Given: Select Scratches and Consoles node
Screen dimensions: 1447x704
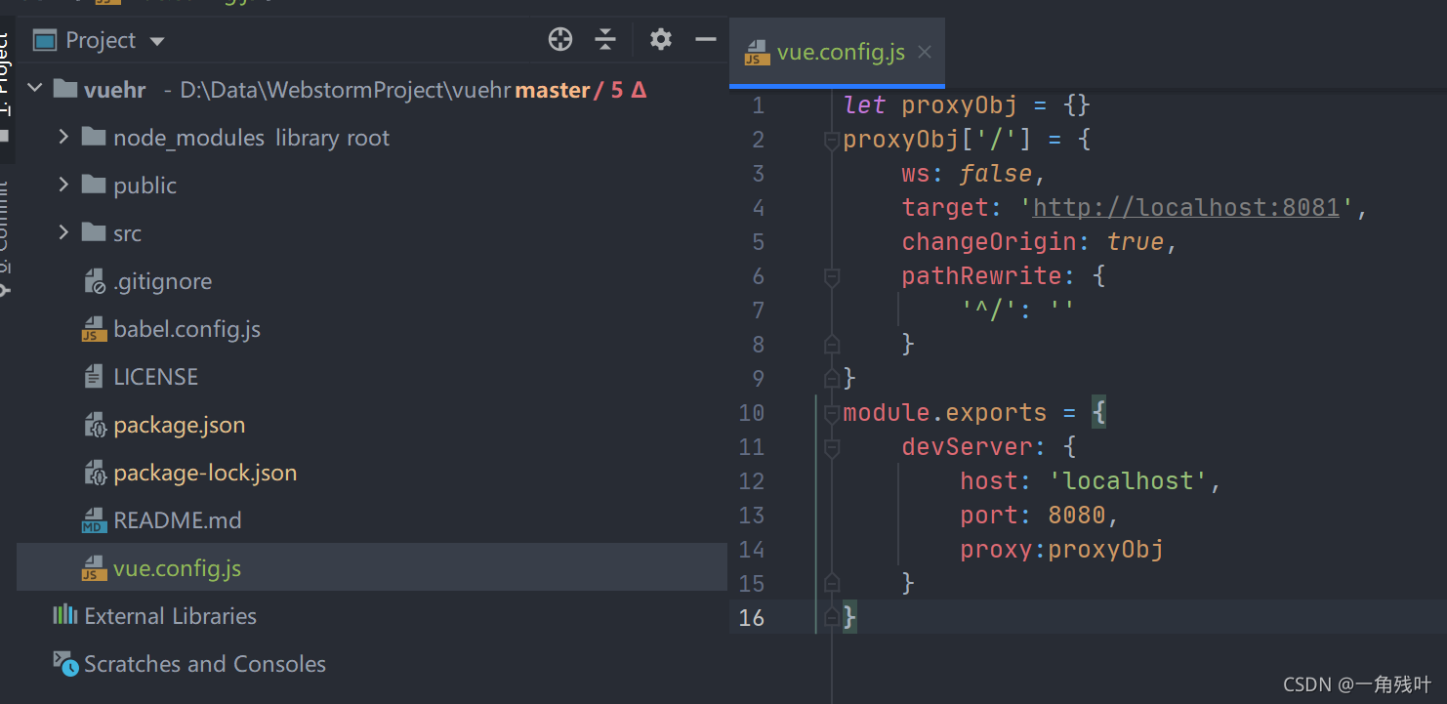Looking at the screenshot, I should (205, 664).
